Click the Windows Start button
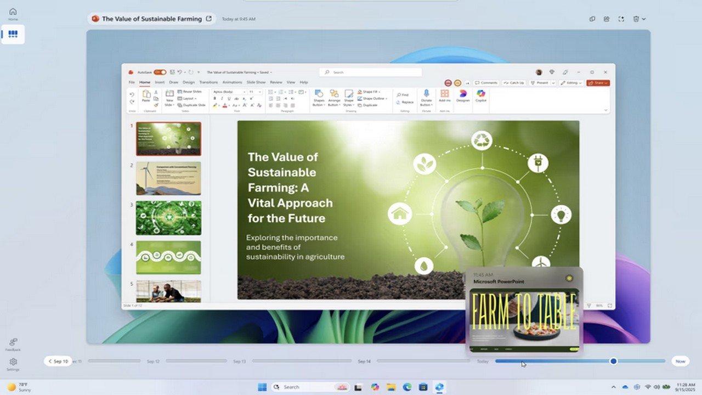 coord(262,387)
